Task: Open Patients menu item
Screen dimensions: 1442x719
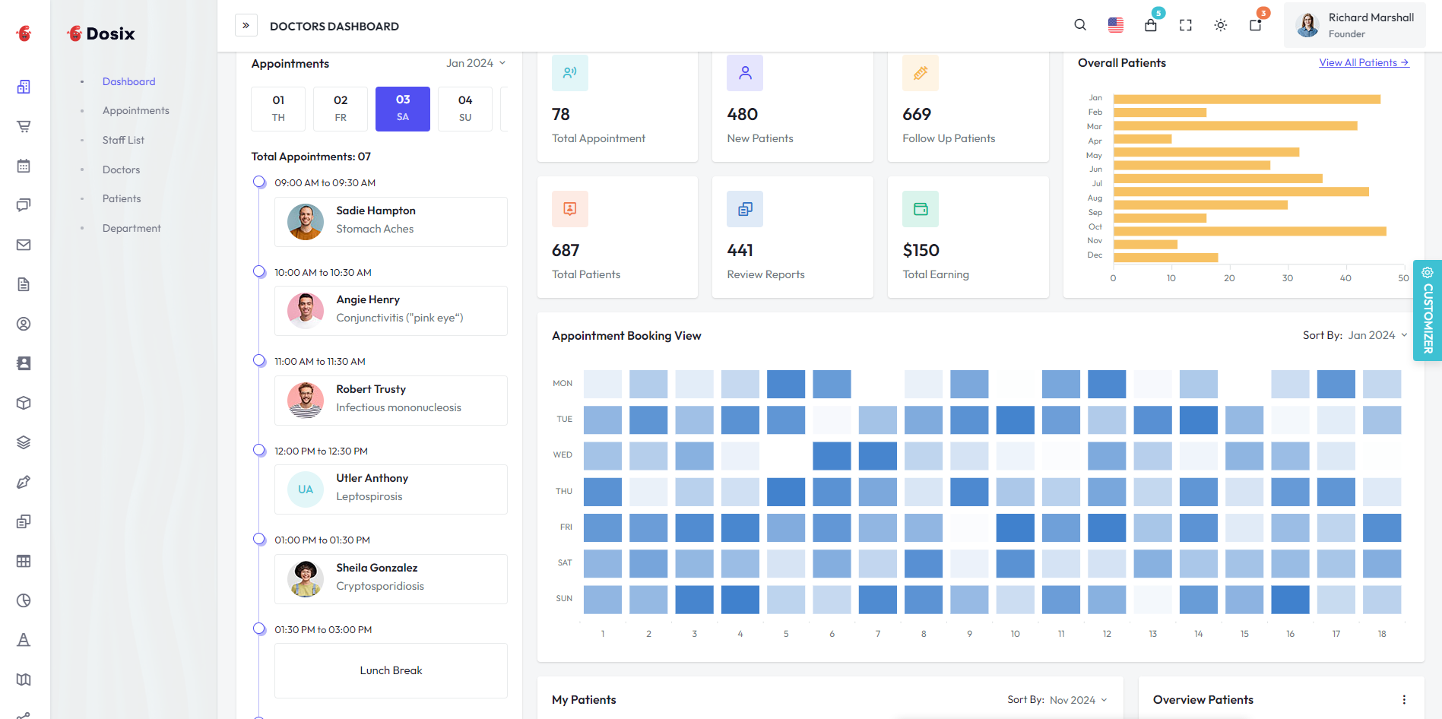Action: (x=122, y=198)
